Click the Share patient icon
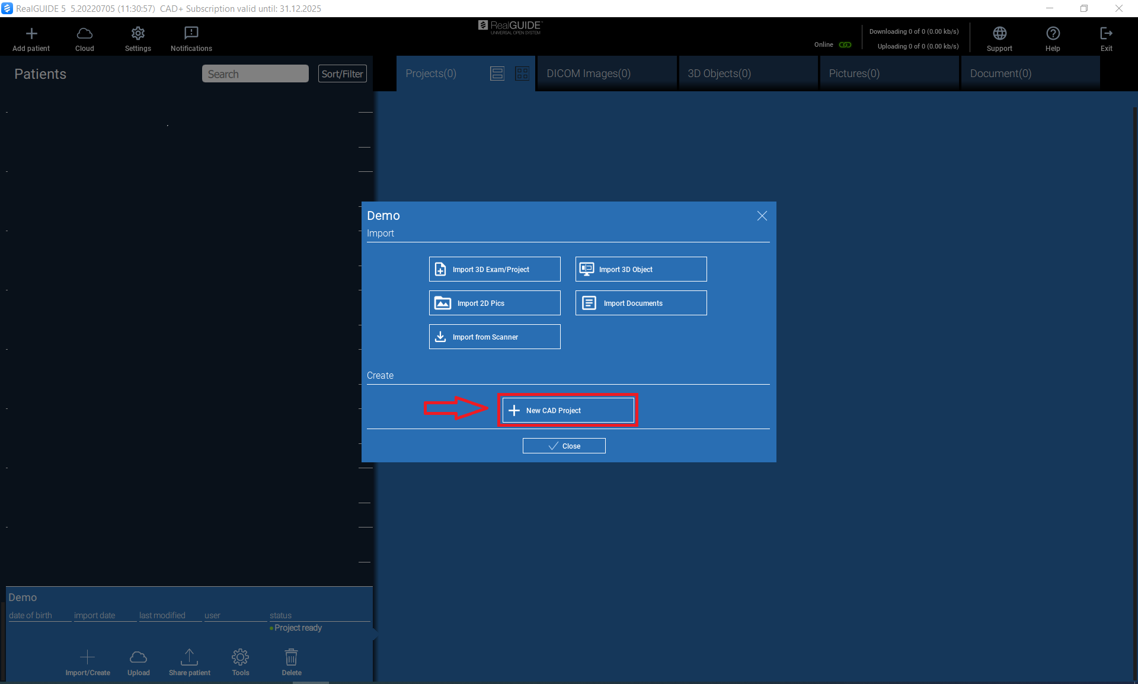 (189, 657)
